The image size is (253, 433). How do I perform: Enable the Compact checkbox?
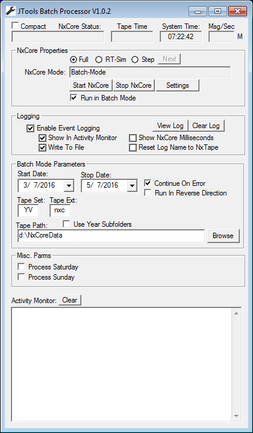coord(15,26)
